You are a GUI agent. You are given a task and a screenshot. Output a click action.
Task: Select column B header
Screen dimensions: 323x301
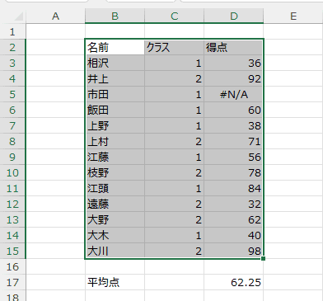(115, 16)
